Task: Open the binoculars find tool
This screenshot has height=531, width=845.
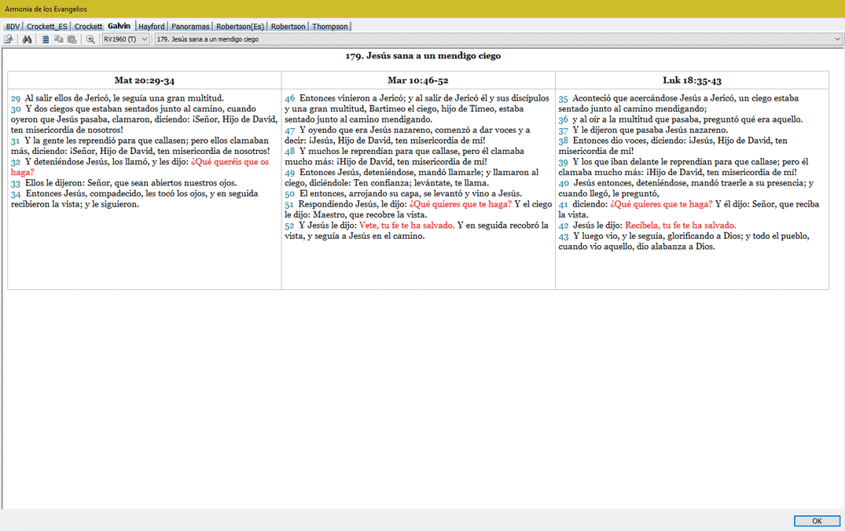Action: [x=27, y=39]
